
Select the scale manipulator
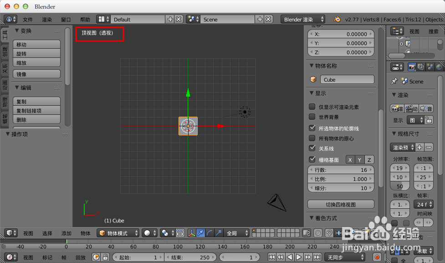coord(219,233)
